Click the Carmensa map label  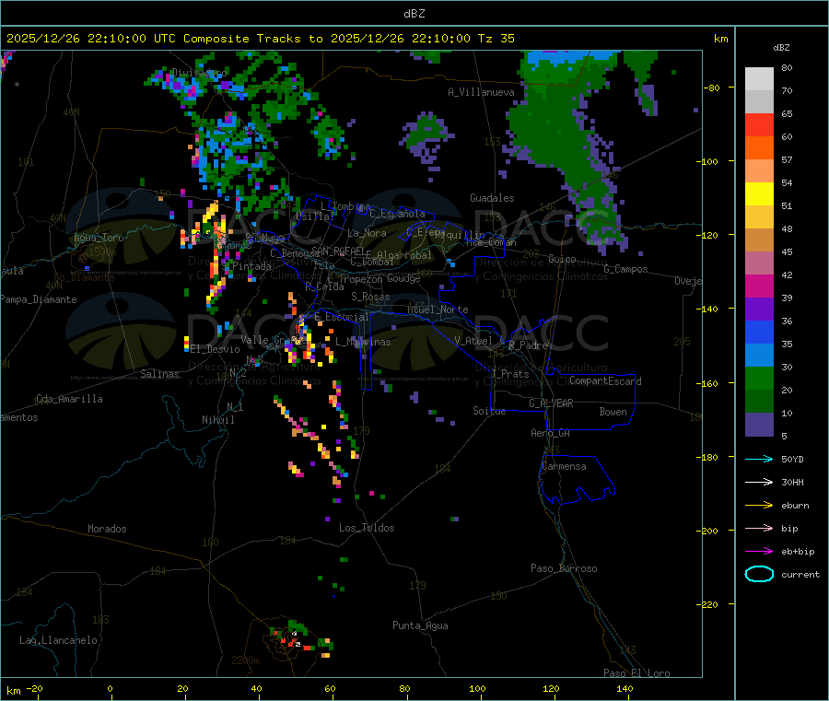tap(564, 466)
